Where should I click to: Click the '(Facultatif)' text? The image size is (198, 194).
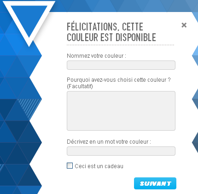coord(80,86)
